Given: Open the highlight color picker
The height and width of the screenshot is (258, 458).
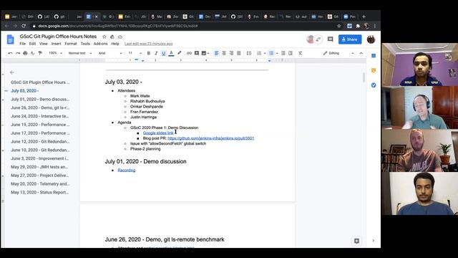Looking at the screenshot, I should click(x=180, y=53).
